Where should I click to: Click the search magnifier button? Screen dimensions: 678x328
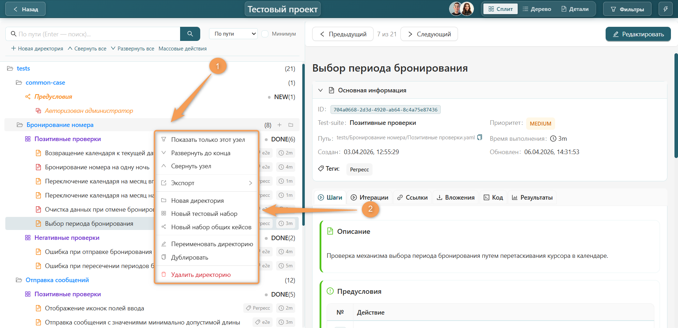pyautogui.click(x=190, y=34)
